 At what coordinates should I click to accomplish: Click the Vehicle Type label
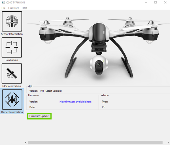[105, 102]
